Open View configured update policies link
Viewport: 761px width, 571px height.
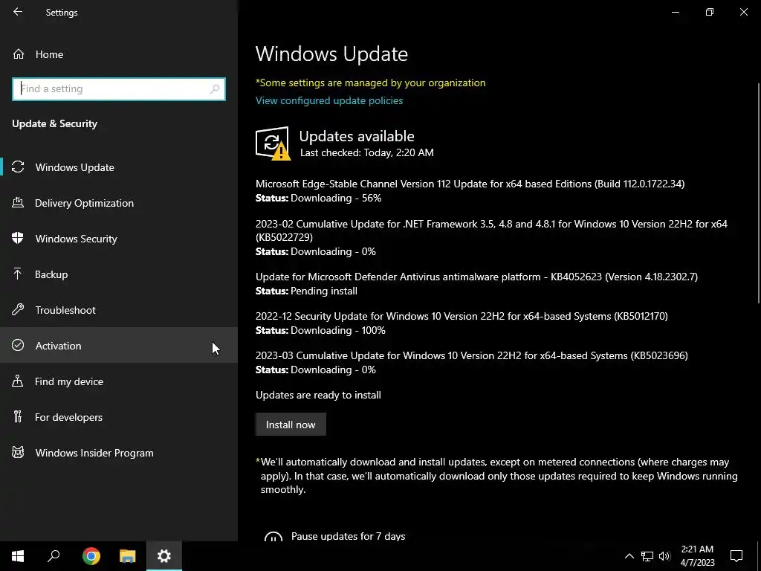[329, 100]
